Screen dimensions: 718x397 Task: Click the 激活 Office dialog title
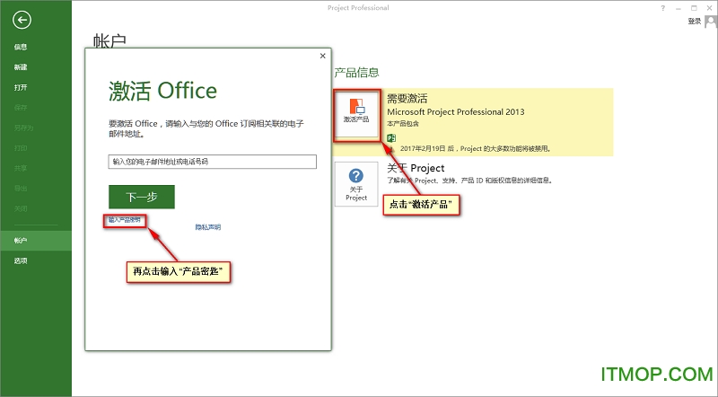click(x=162, y=91)
